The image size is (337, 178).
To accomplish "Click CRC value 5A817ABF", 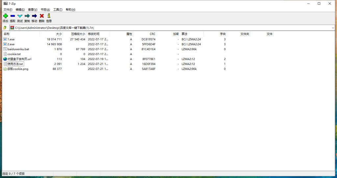I will click(148, 69).
